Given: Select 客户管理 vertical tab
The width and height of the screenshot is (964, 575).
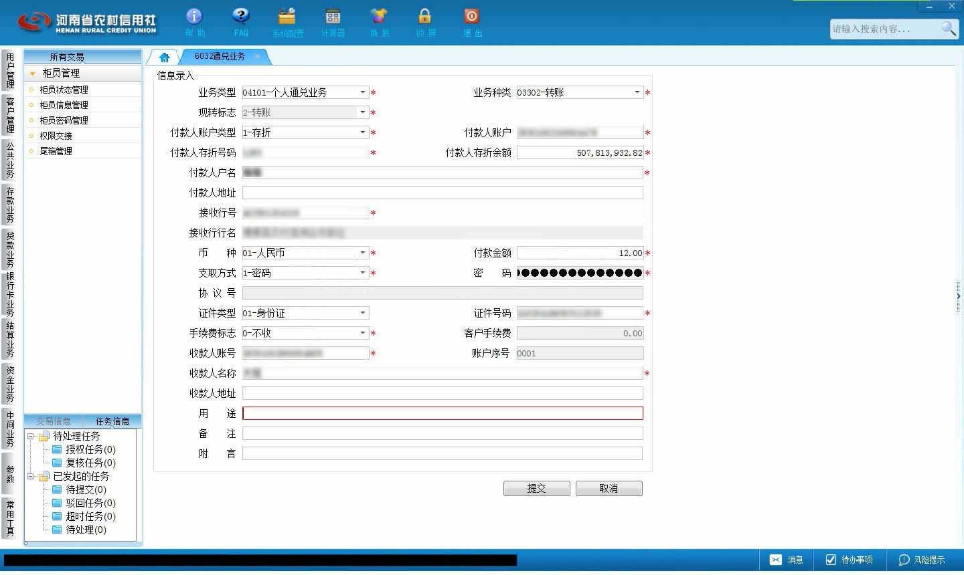Looking at the screenshot, I should (9, 115).
